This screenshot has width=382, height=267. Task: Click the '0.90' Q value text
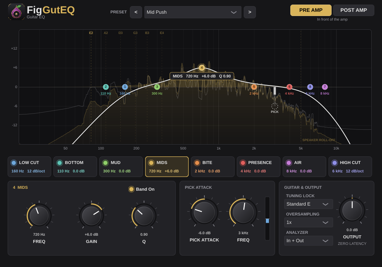pos(144,235)
